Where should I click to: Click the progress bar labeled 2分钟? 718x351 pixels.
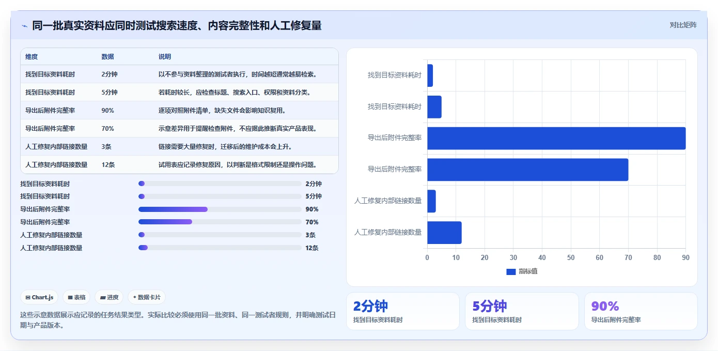(x=220, y=184)
